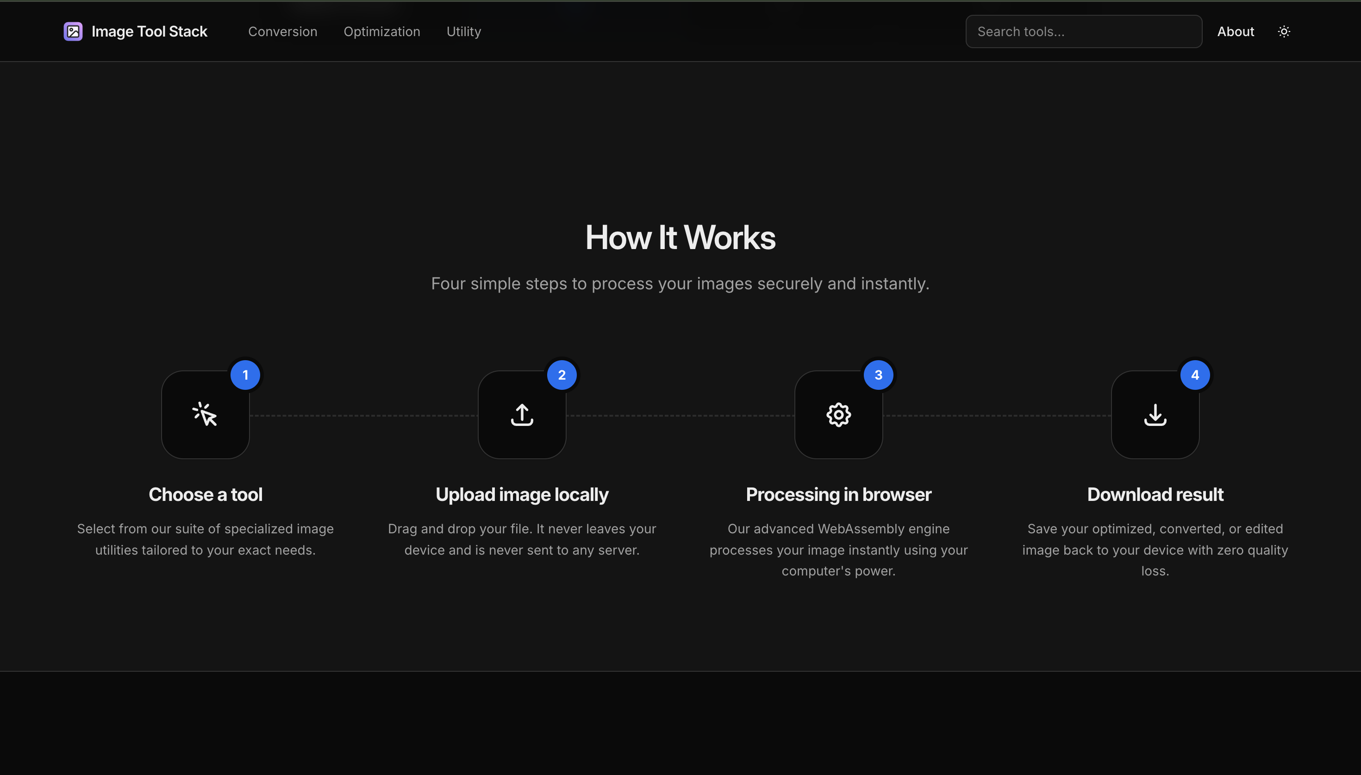Open the Conversion menu

pos(282,31)
